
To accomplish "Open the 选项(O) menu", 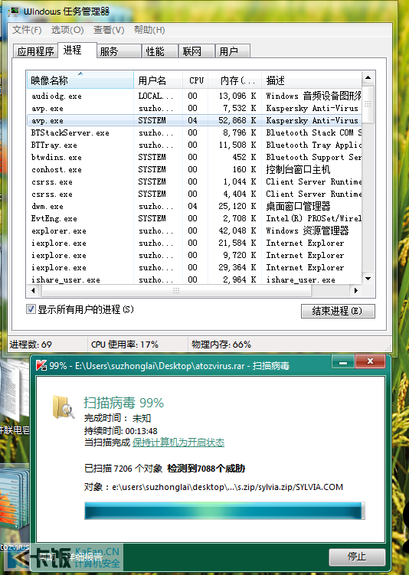I will tap(67, 30).
